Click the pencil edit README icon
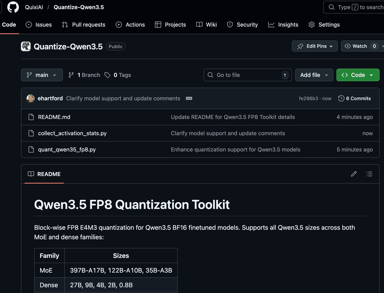384x293 pixels. click(354, 174)
